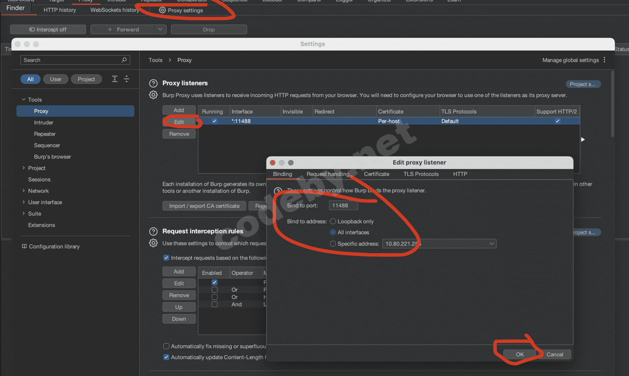Open help for Request interception rules
The width and height of the screenshot is (629, 376).
coord(153,231)
